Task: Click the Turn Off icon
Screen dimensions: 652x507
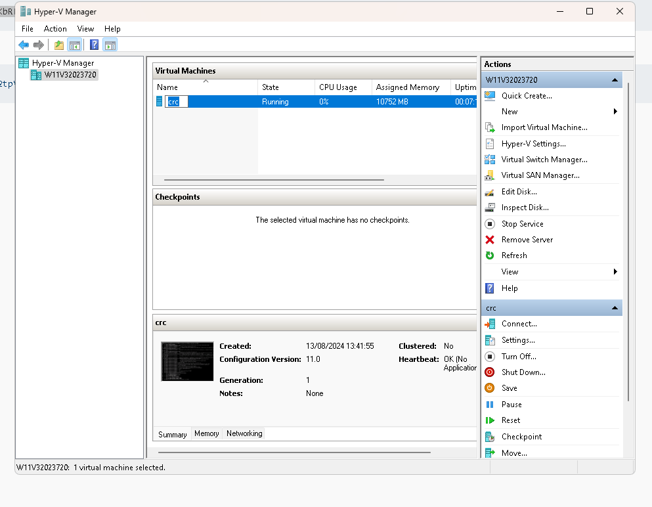Action: (x=490, y=357)
